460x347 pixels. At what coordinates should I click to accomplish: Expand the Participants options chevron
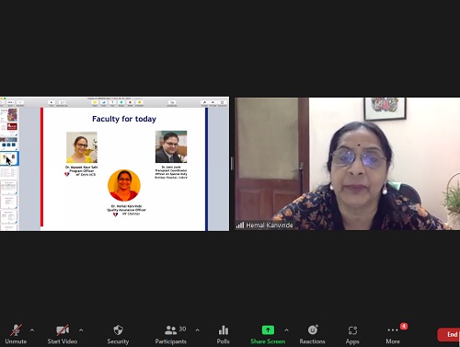(197, 330)
